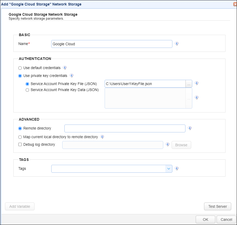Click the BASIC section heading
This screenshot has width=237, height=225.
tap(25, 35)
